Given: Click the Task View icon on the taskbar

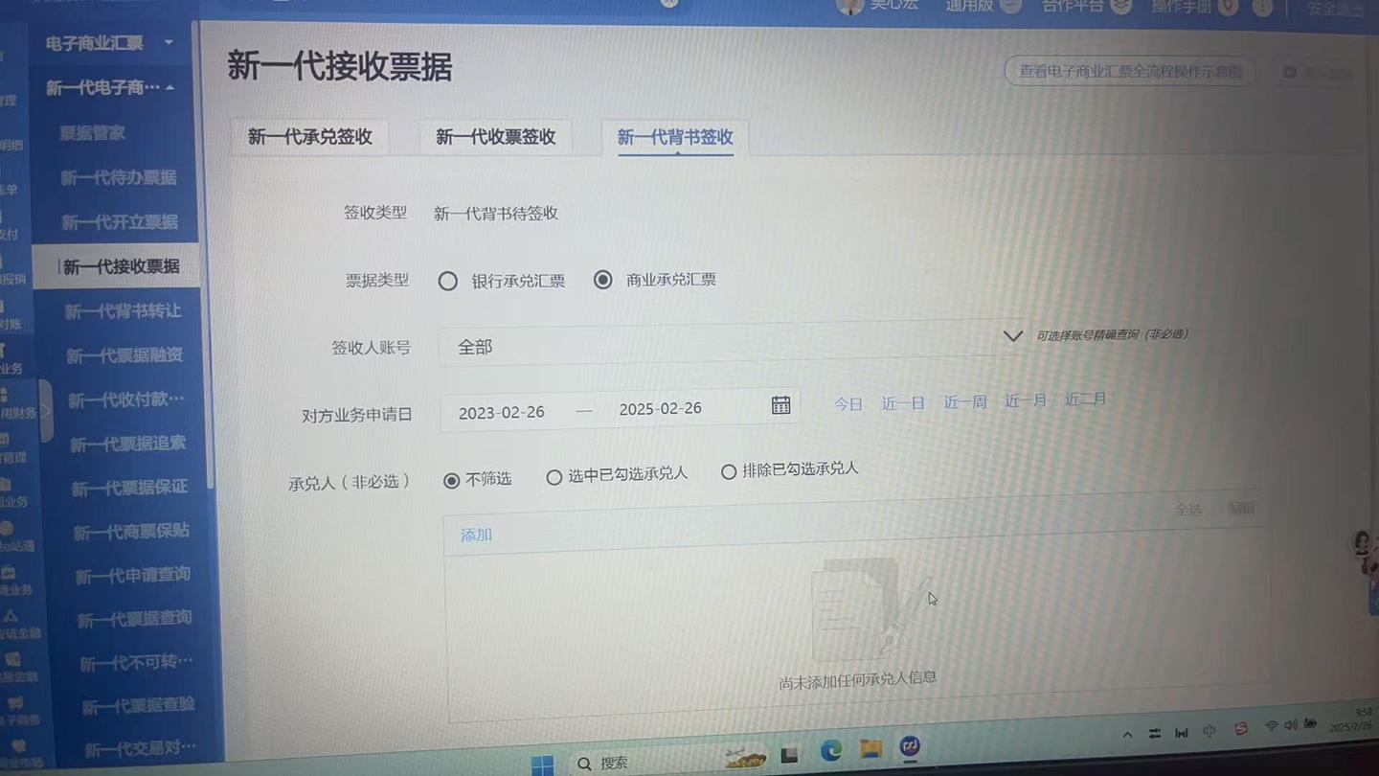Looking at the screenshot, I should point(789,755).
